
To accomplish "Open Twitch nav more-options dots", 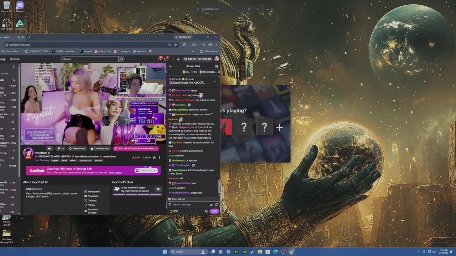I will [x=26, y=59].
